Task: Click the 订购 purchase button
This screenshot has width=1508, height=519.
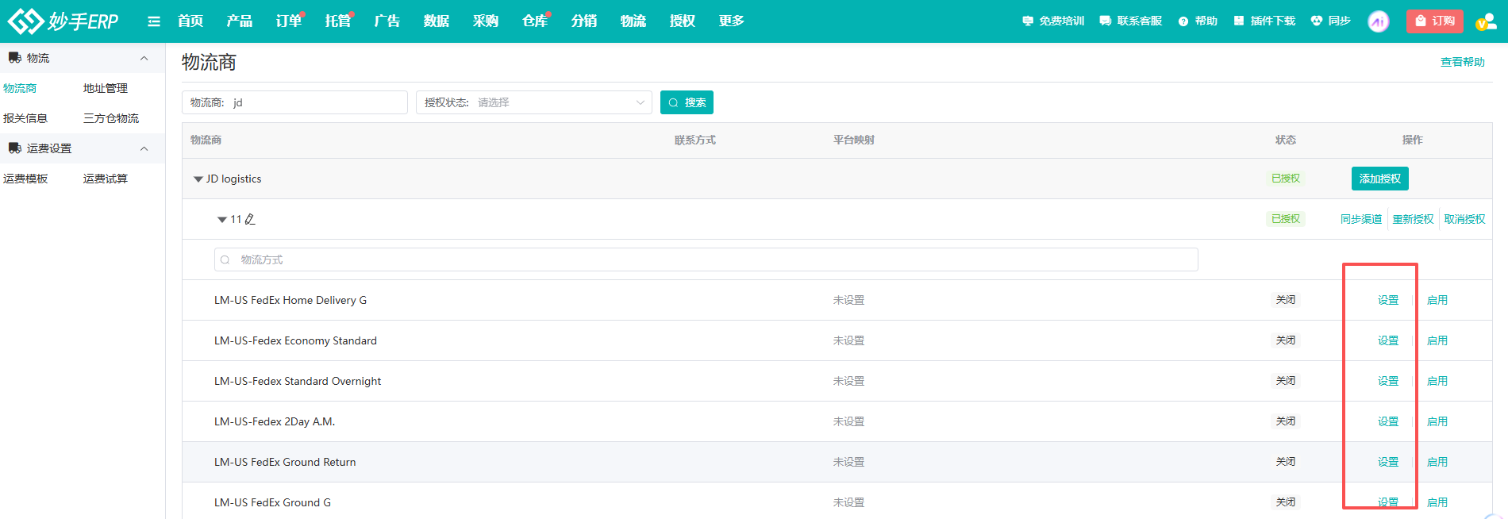Action: (1434, 21)
